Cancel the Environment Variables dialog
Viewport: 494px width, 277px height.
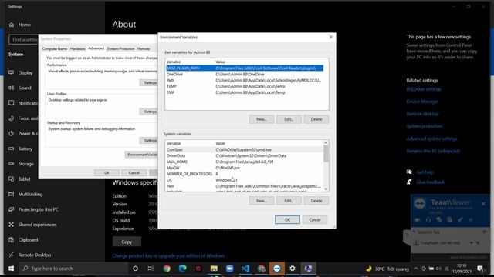tap(315, 220)
